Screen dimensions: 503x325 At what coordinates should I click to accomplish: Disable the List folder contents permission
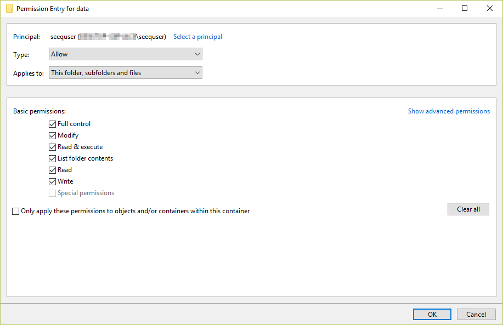tap(52, 158)
